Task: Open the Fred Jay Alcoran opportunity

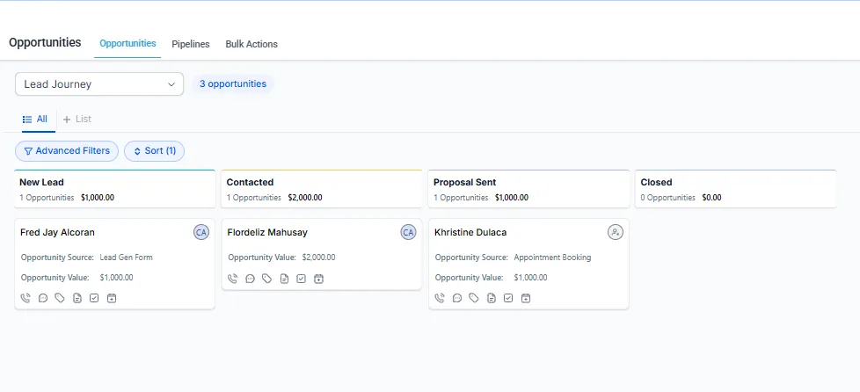Action: 57,233
